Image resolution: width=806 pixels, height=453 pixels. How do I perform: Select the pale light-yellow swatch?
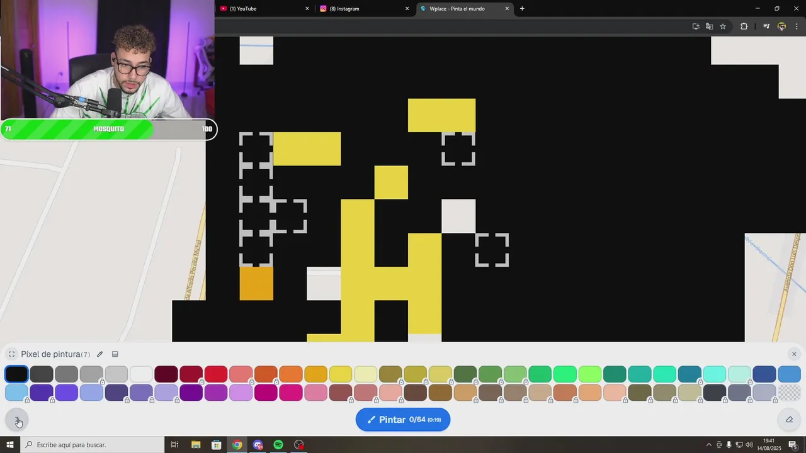(365, 374)
